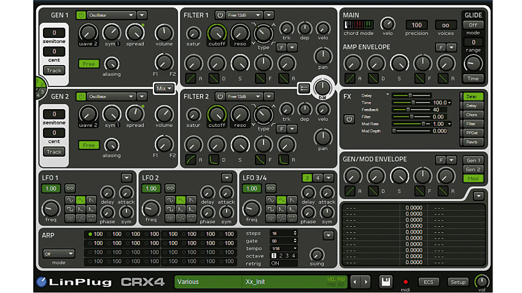Toggle Glide mode Off button
This screenshot has width=522, height=293.
click(x=473, y=25)
